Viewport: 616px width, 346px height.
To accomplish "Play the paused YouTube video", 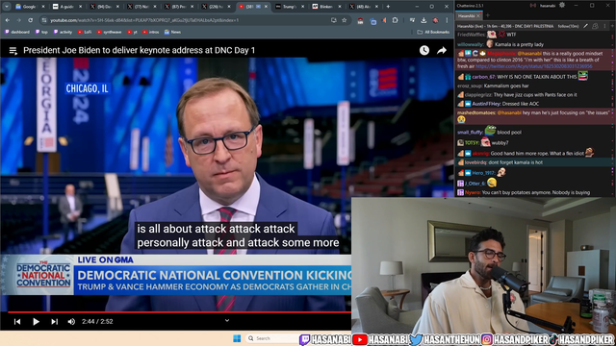I will pyautogui.click(x=36, y=322).
